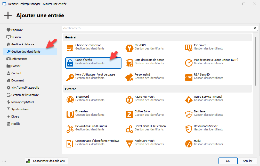Choose the RSA SecurID icon
The height and width of the screenshot is (166, 260).
(x=189, y=78)
